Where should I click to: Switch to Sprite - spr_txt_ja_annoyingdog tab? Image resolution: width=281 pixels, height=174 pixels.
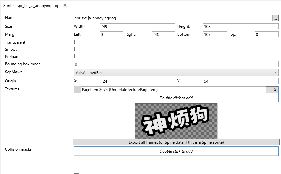pos(31,6)
